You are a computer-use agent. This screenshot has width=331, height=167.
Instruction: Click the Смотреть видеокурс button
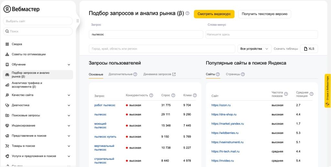pos(214,14)
